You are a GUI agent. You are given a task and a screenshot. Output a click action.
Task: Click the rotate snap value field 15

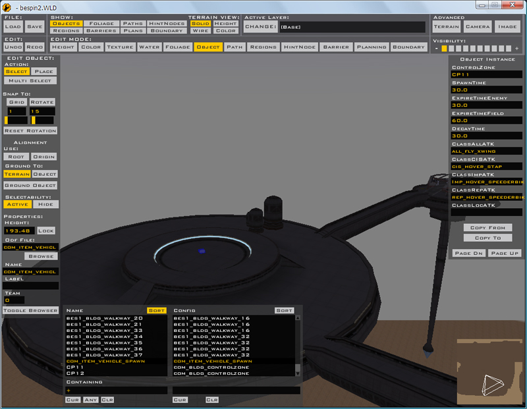pyautogui.click(x=42, y=111)
